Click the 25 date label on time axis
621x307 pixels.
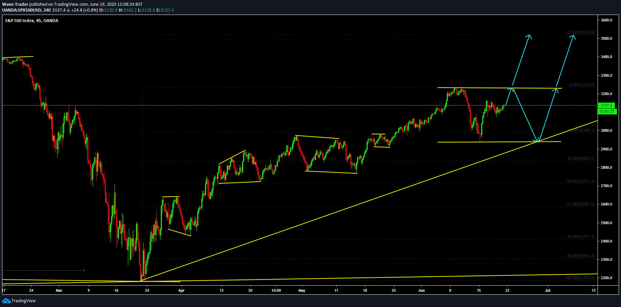[393, 290]
